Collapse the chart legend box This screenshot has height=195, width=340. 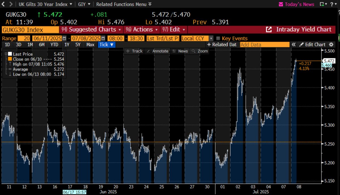pos(6,54)
